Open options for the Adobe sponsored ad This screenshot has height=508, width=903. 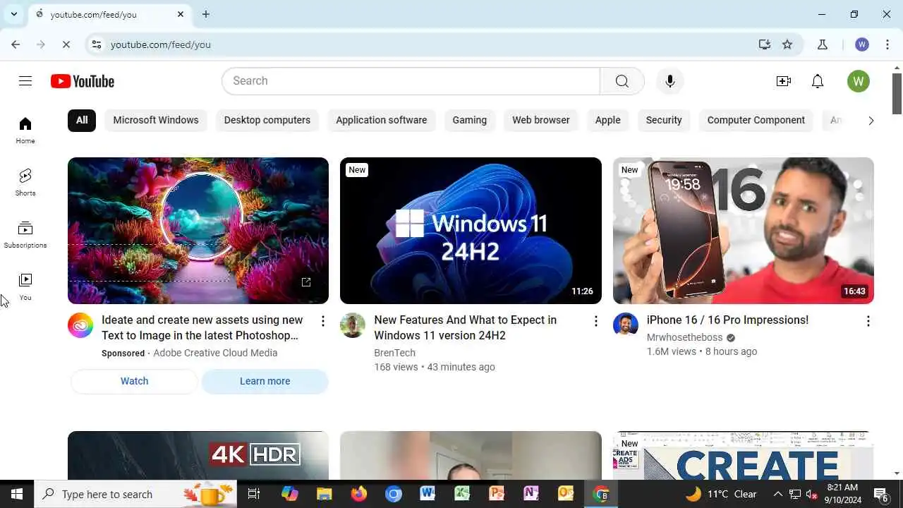click(x=323, y=321)
